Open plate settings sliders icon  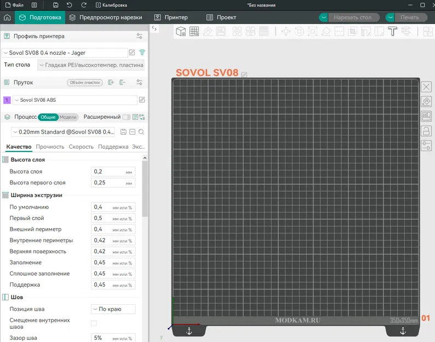tap(426, 146)
